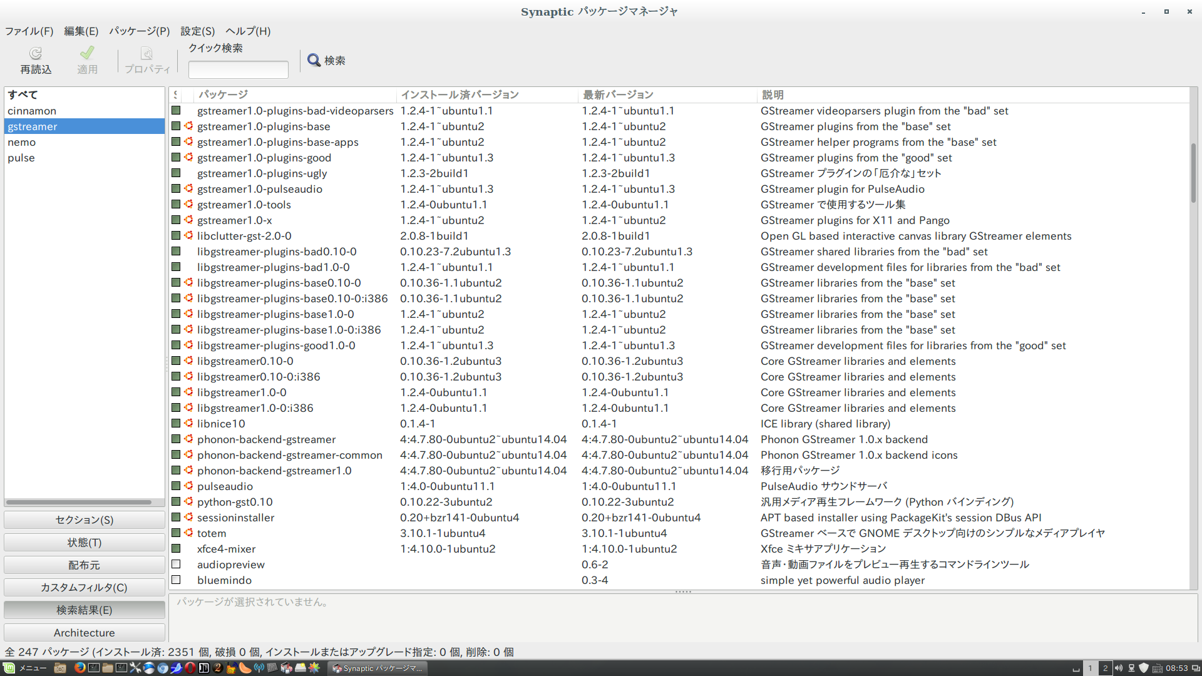
Task: Select the gstreamer search entry
Action: click(85, 126)
